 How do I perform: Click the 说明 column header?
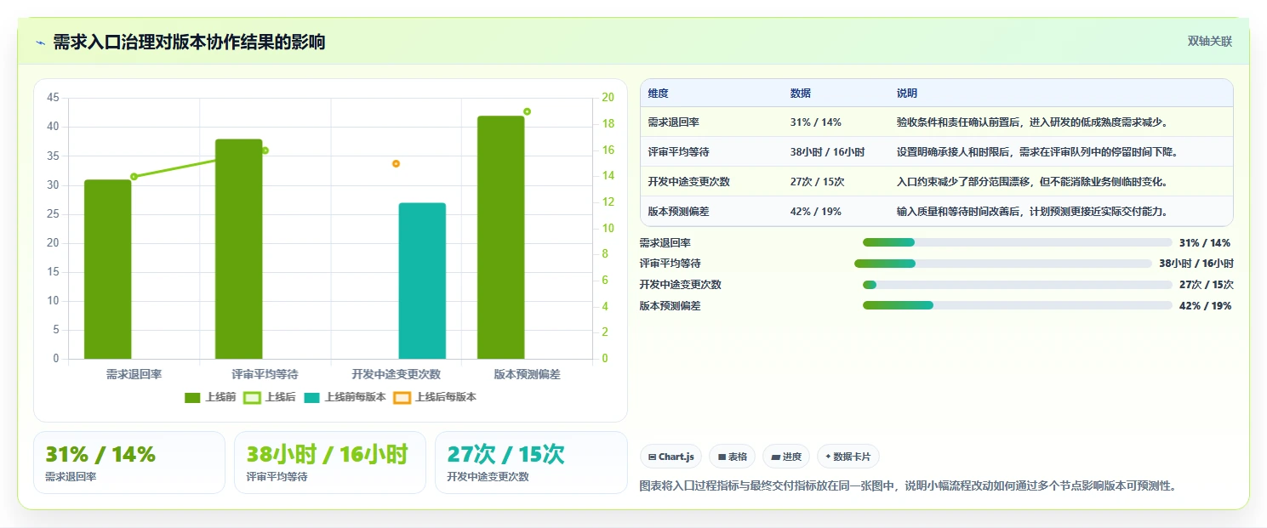[x=907, y=94]
